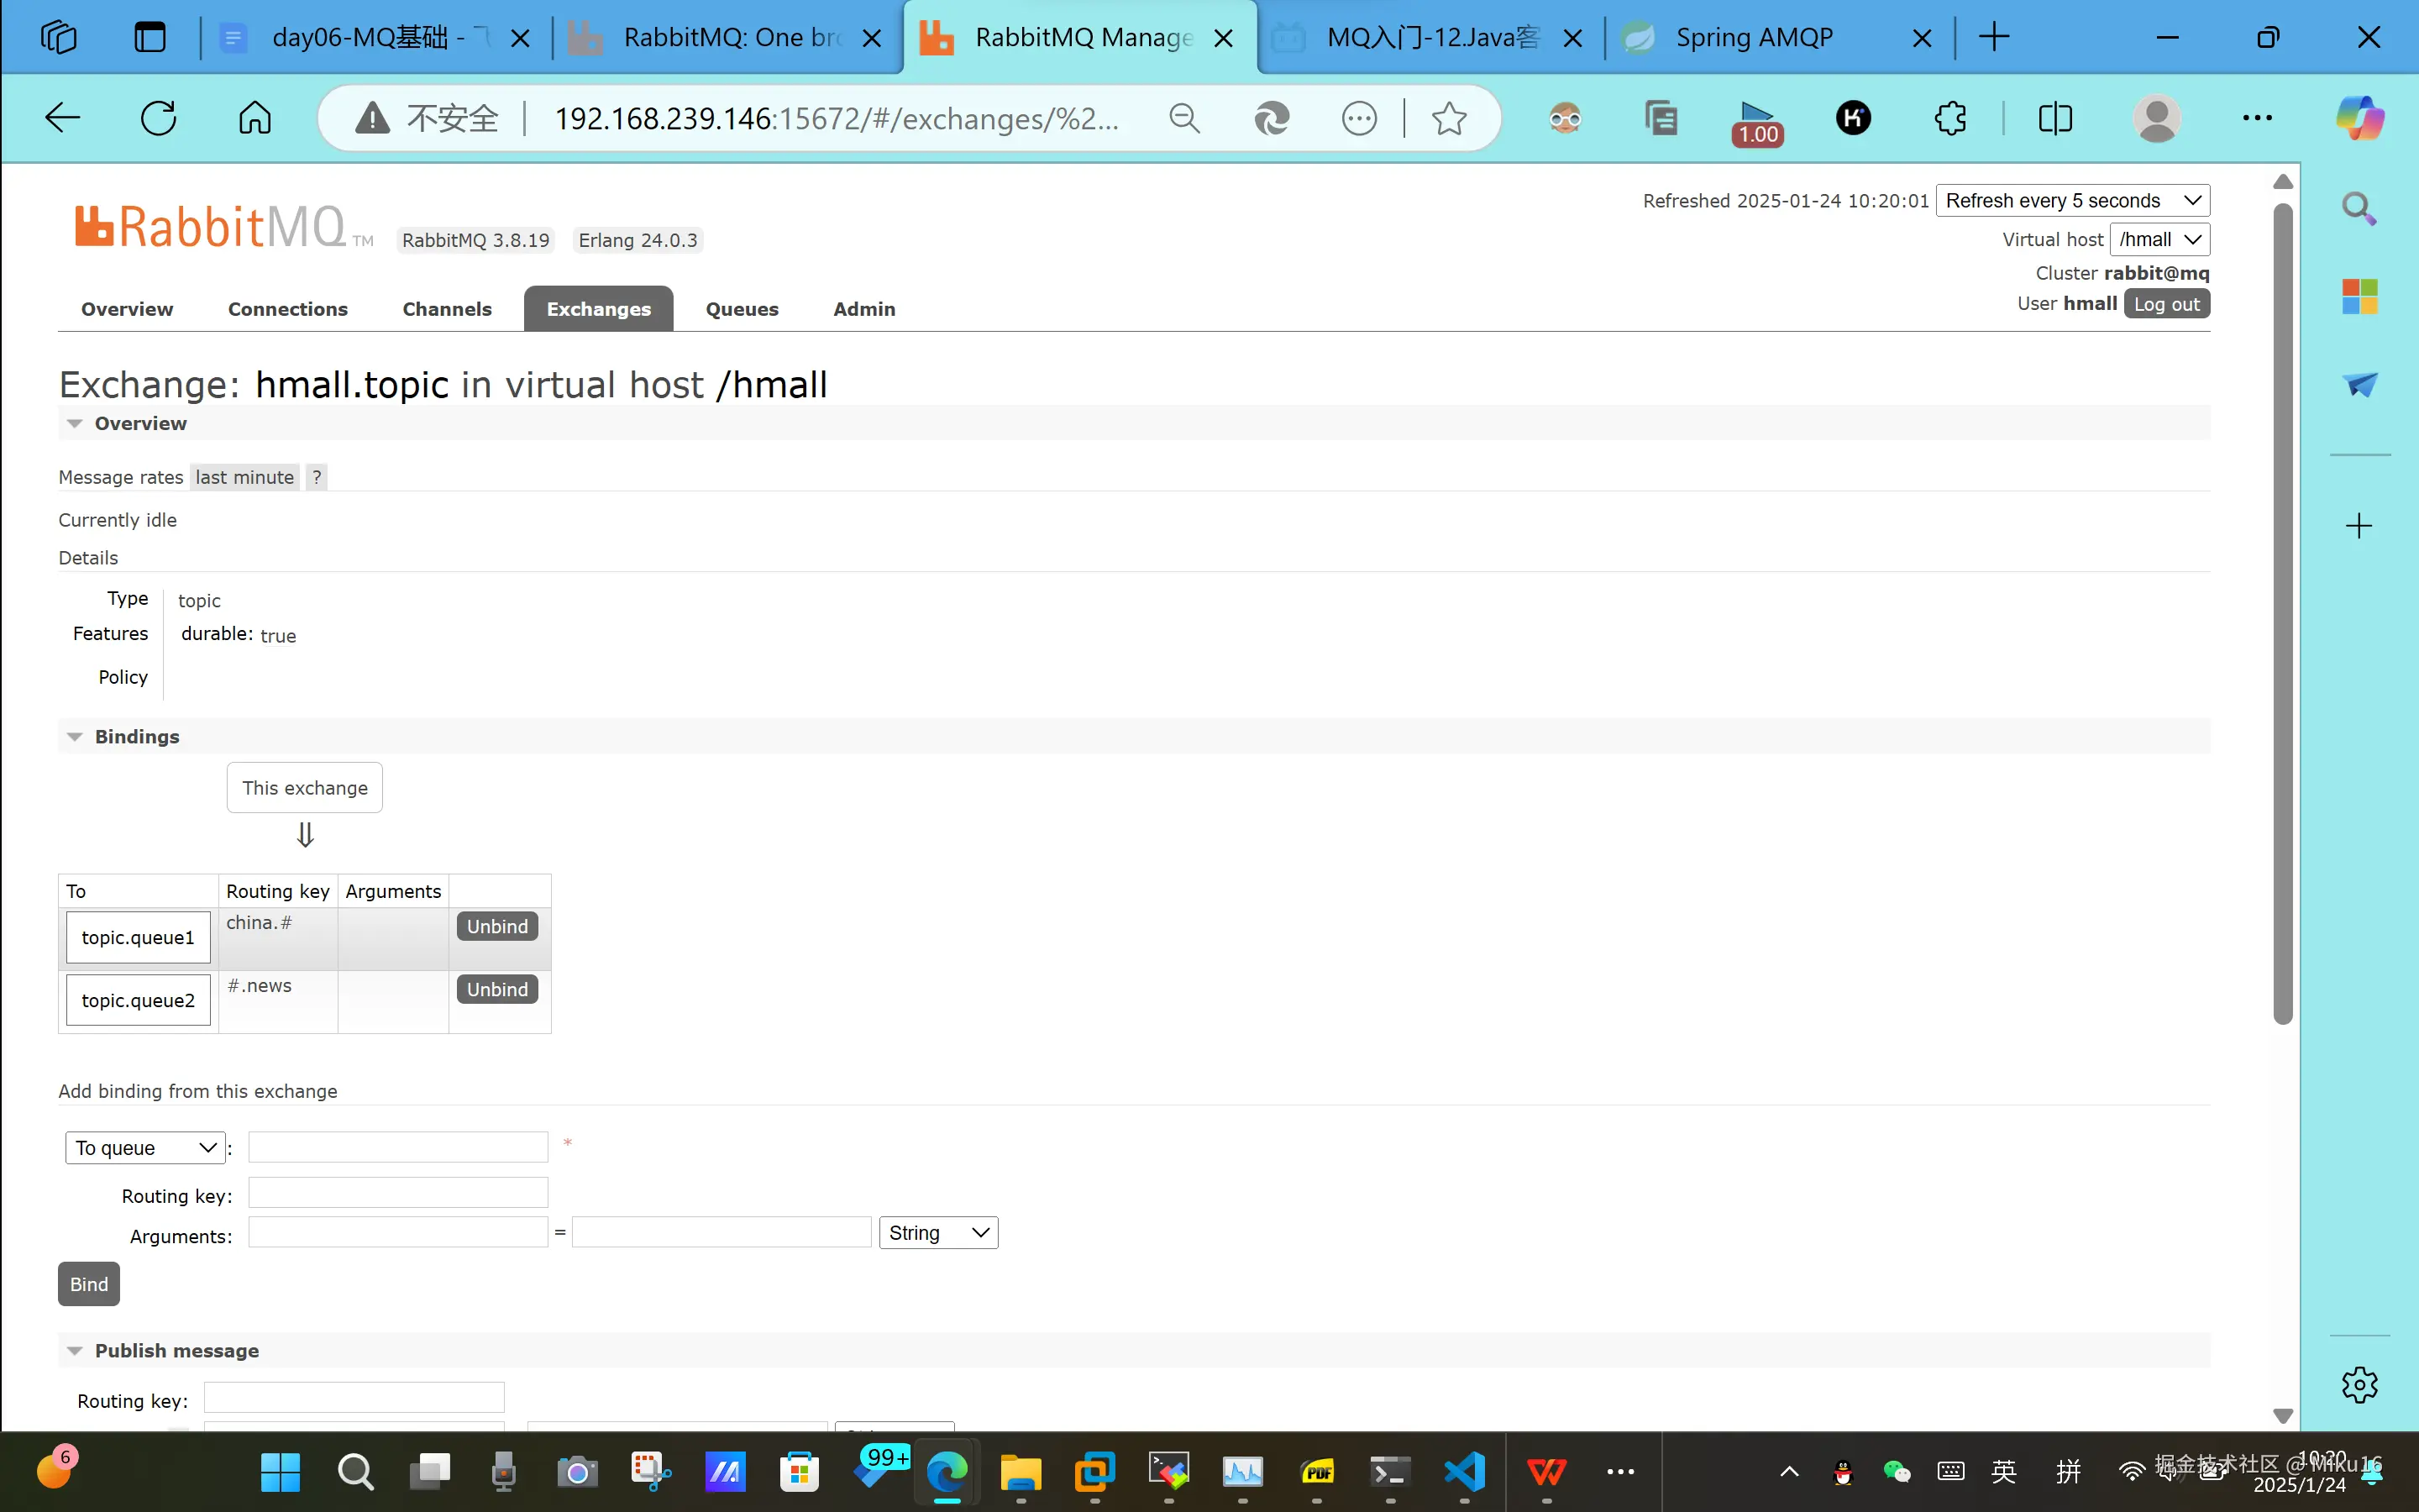The image size is (2419, 1512).
Task: Open the To queue dropdown
Action: coord(145,1147)
